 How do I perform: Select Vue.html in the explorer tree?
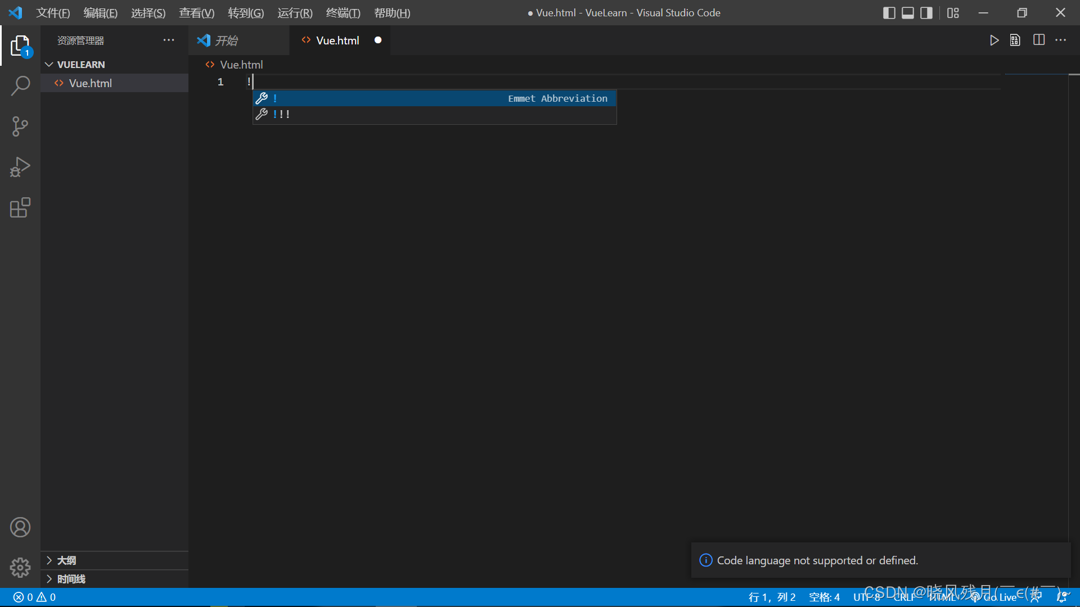pos(90,83)
